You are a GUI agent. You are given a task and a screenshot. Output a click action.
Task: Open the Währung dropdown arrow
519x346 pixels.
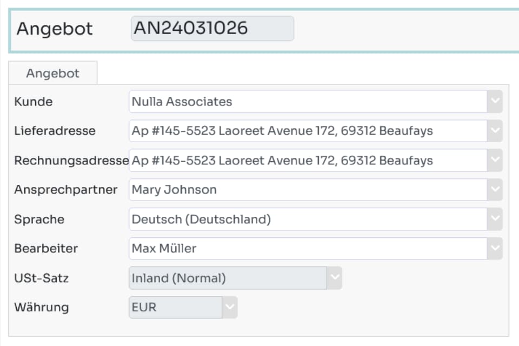tap(229, 307)
